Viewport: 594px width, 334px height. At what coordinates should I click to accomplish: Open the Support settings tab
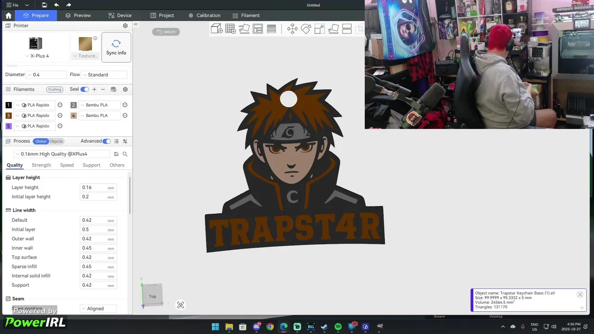pos(91,165)
